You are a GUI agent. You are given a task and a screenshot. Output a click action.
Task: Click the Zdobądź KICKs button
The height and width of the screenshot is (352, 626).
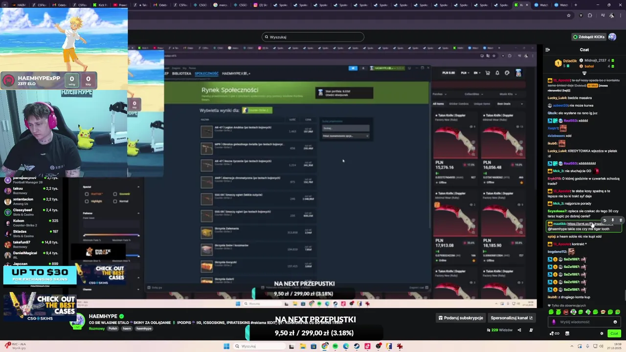point(589,37)
